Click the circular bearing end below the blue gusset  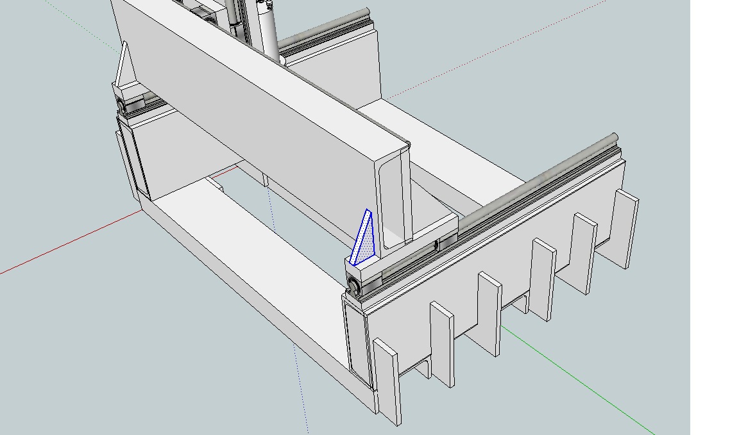tap(353, 285)
